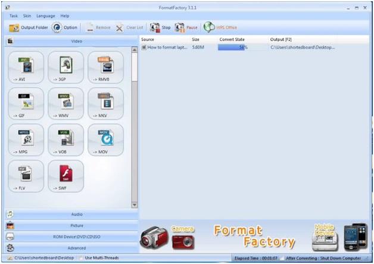
Task: Click the Convert State column header
Action: pos(243,39)
